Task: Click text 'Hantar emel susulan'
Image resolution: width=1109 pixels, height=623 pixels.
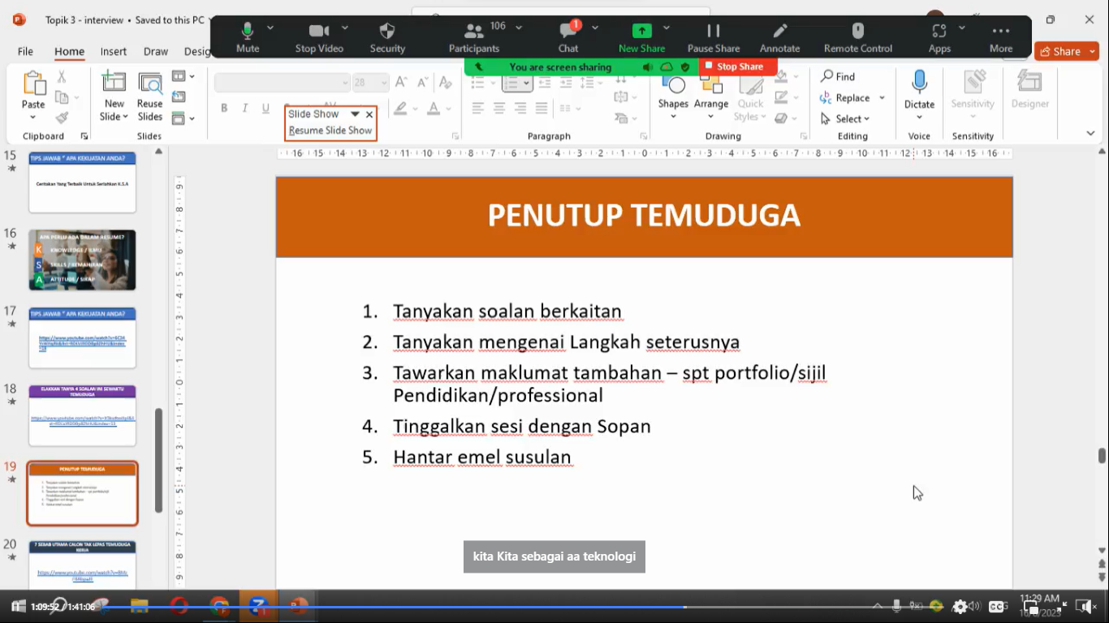Action: [x=482, y=457]
